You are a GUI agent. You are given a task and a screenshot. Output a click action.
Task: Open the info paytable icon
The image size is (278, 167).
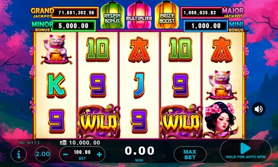19,154
